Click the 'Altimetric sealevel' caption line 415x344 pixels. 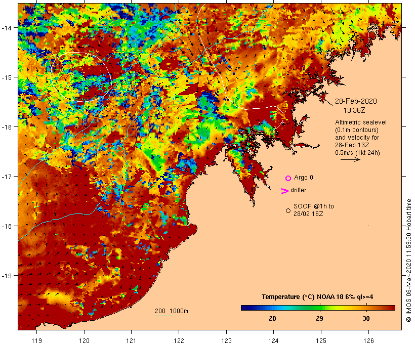coord(361,122)
